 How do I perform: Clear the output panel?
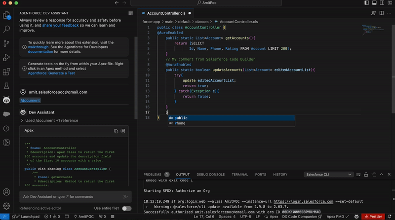coord(358,175)
